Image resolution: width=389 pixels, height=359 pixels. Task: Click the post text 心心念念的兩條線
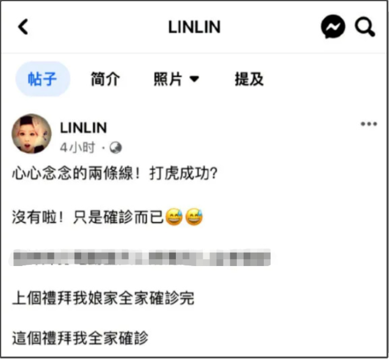pyautogui.click(x=73, y=173)
